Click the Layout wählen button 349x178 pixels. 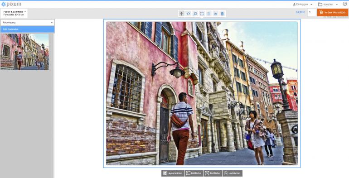tap(173, 173)
